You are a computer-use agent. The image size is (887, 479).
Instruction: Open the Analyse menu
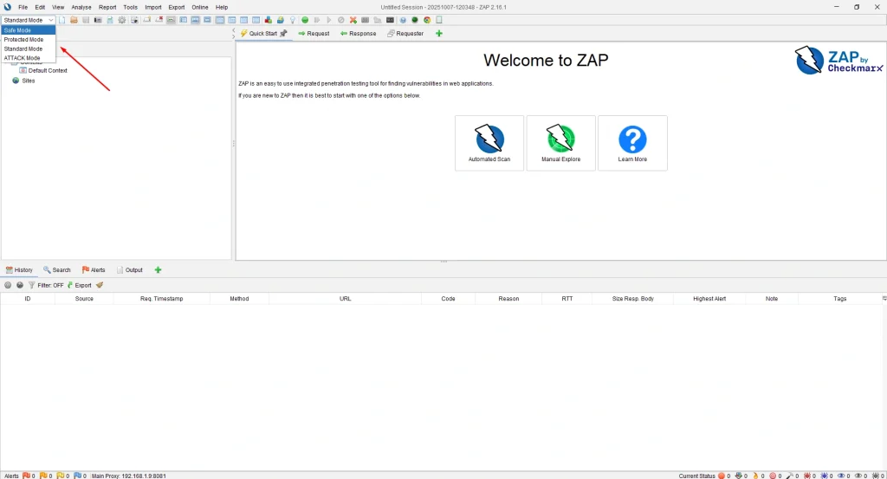pyautogui.click(x=81, y=7)
